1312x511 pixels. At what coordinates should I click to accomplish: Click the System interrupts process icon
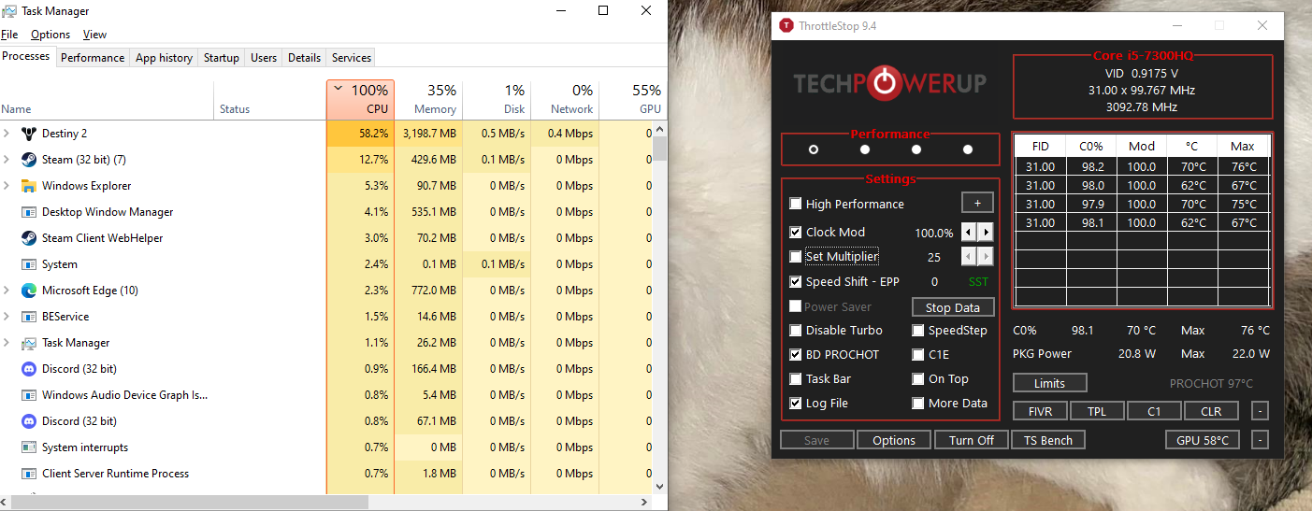pyautogui.click(x=28, y=447)
